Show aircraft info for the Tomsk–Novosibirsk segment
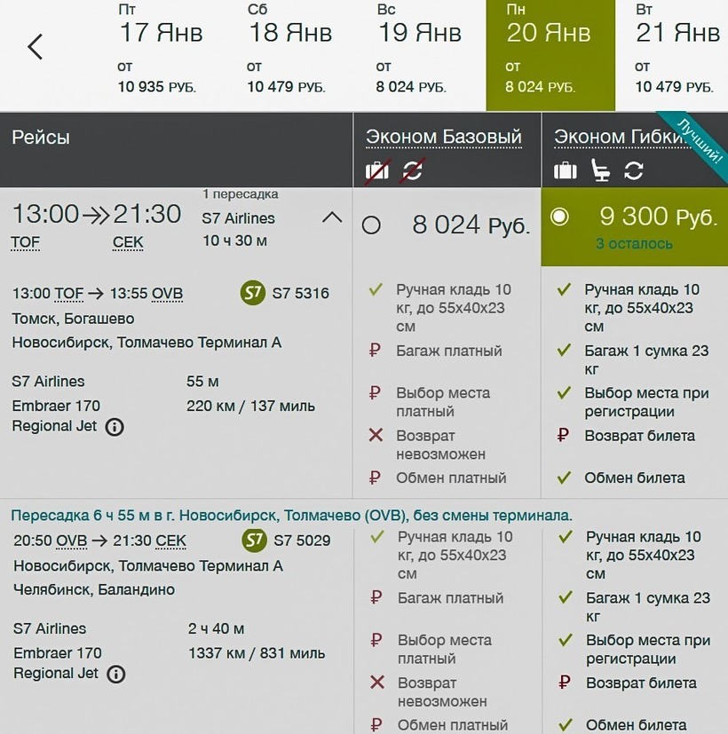This screenshot has width=728, height=734. tap(115, 427)
